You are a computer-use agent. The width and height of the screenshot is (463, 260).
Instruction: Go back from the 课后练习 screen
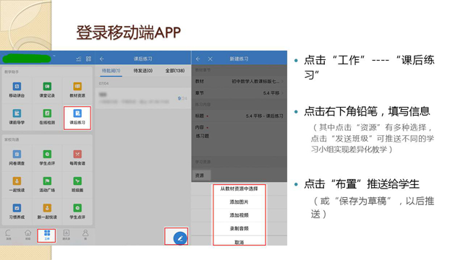[x=101, y=59]
